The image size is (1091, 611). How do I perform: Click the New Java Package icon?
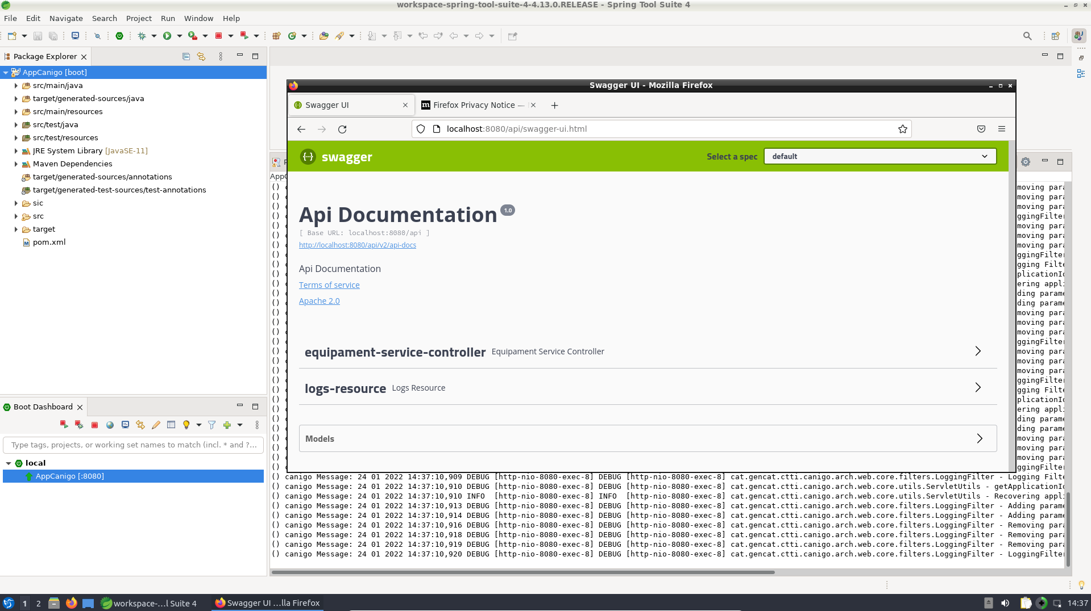(276, 36)
